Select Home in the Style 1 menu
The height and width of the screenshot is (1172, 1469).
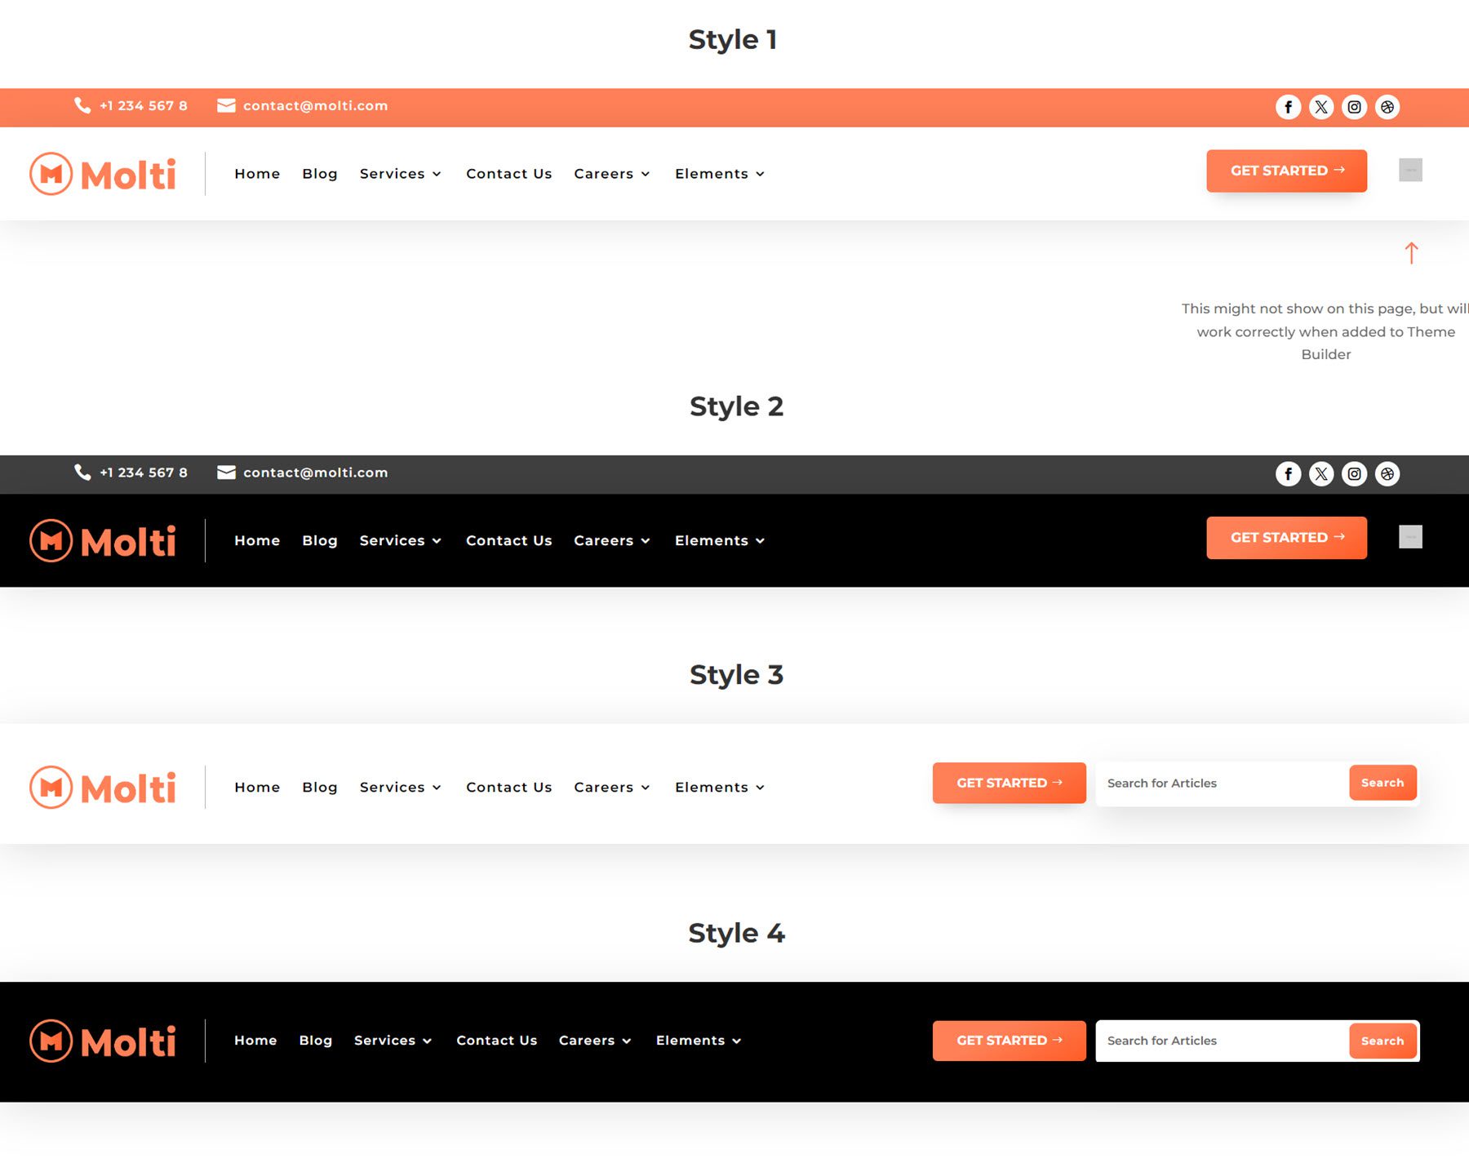point(256,173)
